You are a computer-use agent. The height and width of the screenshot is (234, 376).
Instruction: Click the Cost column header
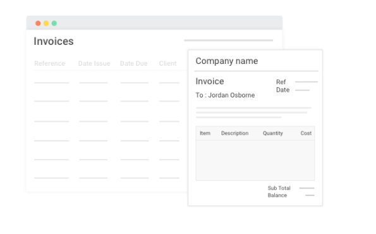coord(306,133)
